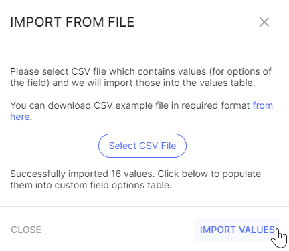Close the Import From File dialog via X
Screen dimensions: 289x251
coord(264,22)
